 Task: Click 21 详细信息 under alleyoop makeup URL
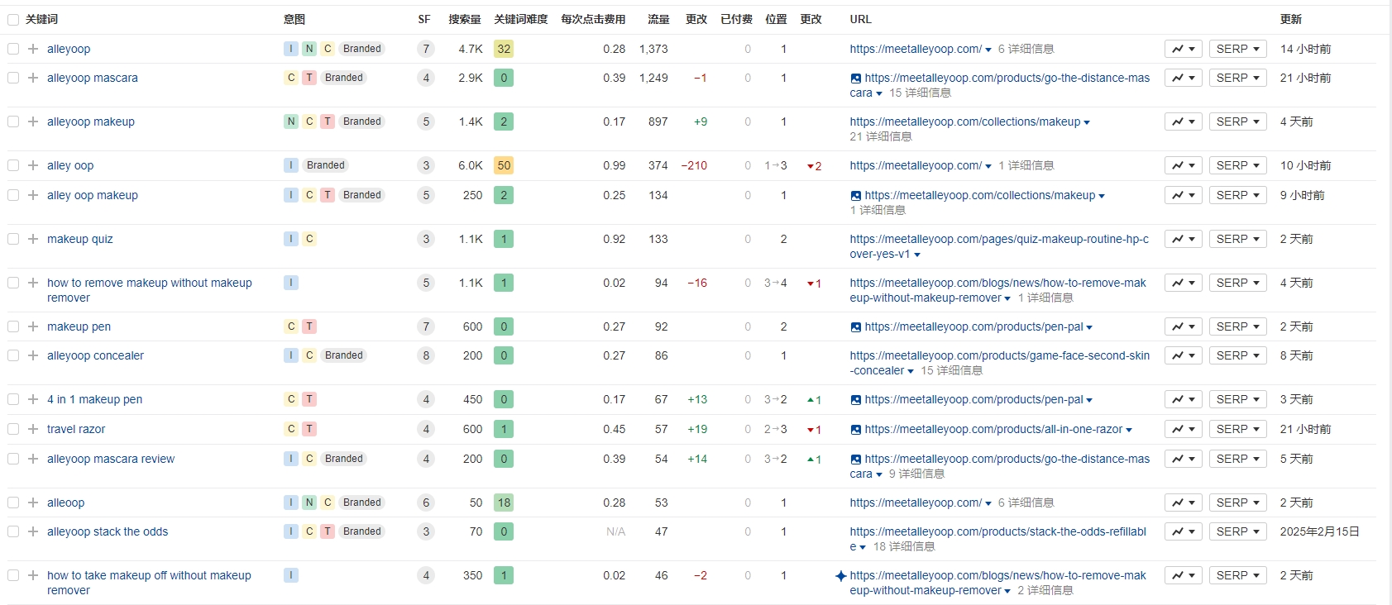point(881,136)
